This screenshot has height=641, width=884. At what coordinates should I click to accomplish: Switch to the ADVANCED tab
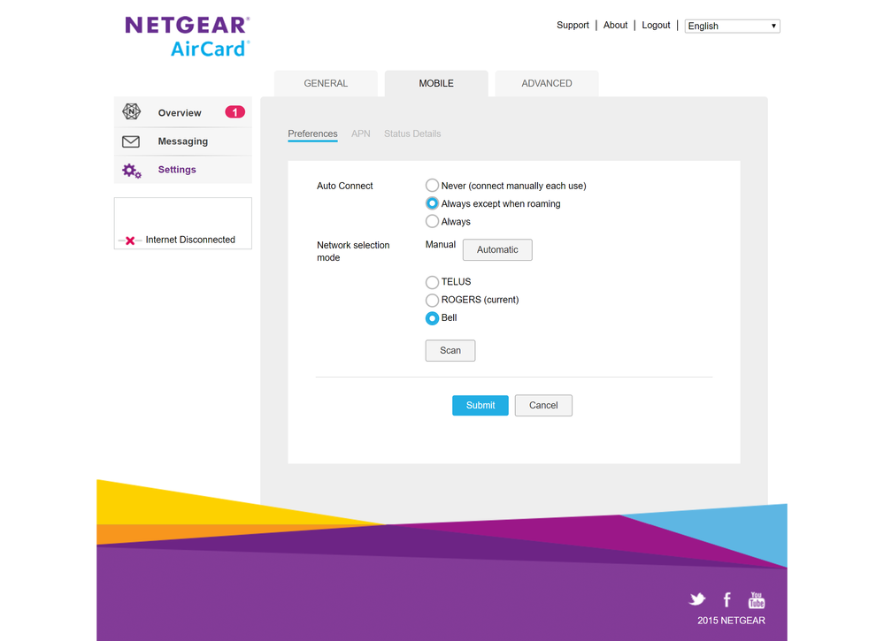coord(546,83)
